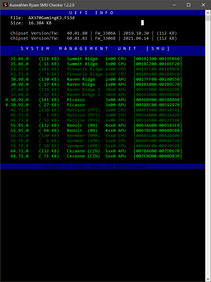Click the white text cursor block

(x=142, y=23)
